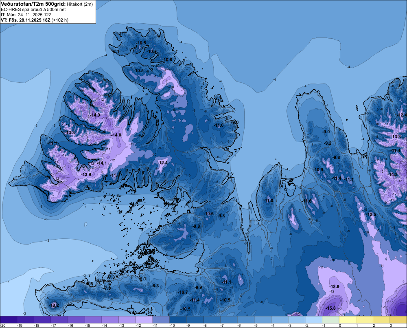Click the -10.7 temperature label

tap(183, 293)
